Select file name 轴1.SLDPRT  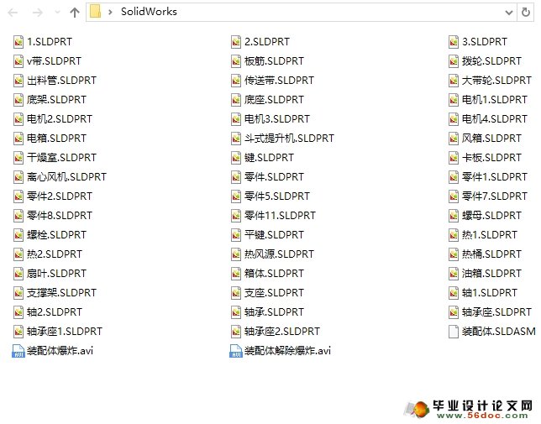point(490,293)
